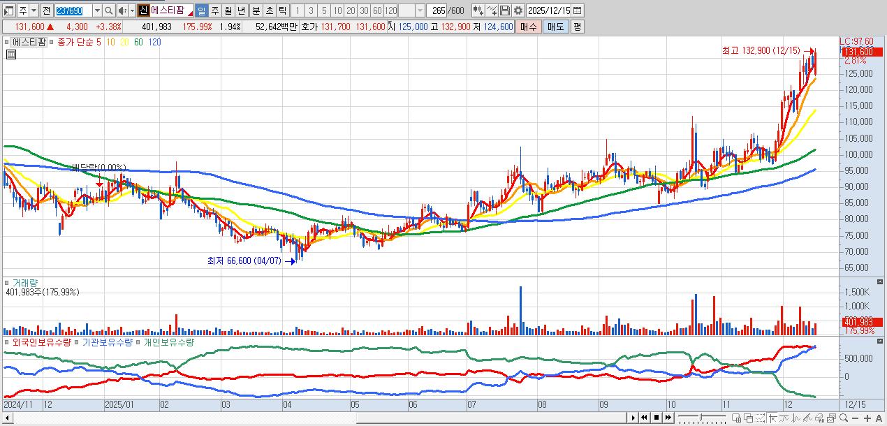Click the 에스티팜 chart legend label
This screenshot has height=426, width=887.
pyautogui.click(x=28, y=42)
